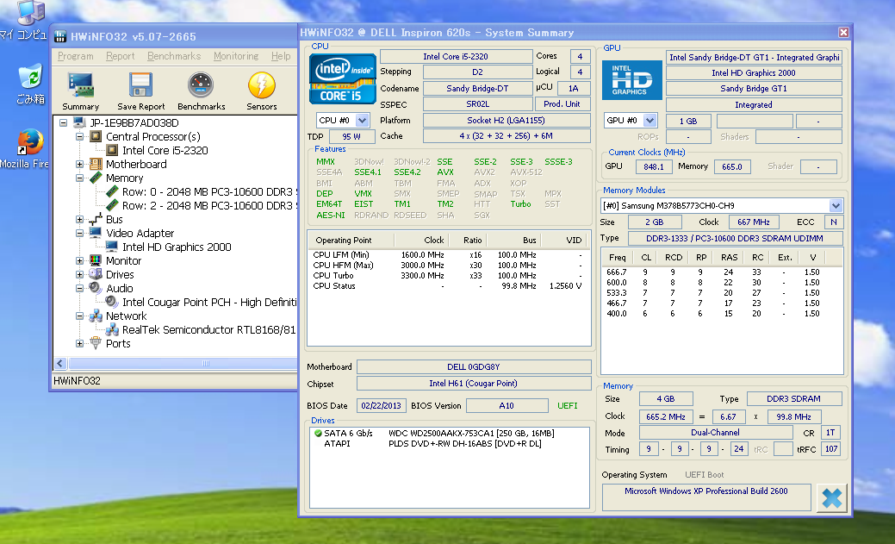Click the Memory tree icon
Image resolution: width=895 pixels, height=544 pixels.
coord(96,178)
